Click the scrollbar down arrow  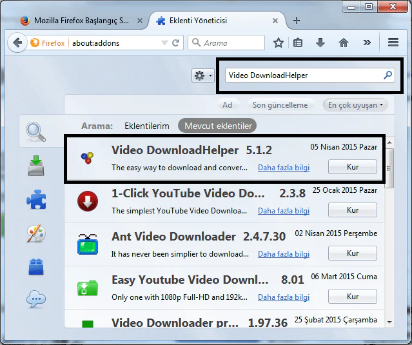click(x=389, y=322)
